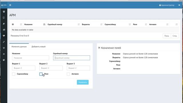183x103 pixels.
Task: Sort table by Серийный номер column
Action: 63,24
